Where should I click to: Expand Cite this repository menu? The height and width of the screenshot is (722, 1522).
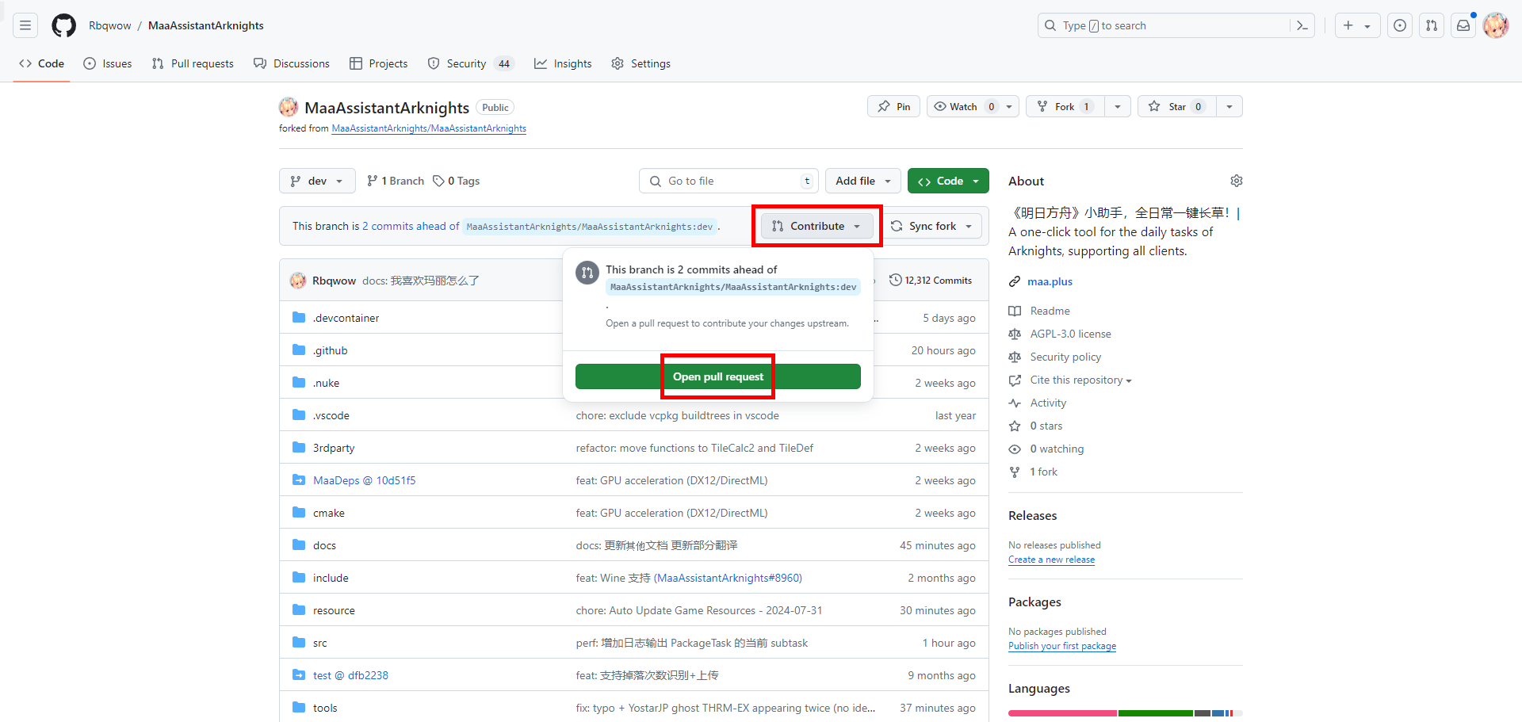(x=1080, y=380)
